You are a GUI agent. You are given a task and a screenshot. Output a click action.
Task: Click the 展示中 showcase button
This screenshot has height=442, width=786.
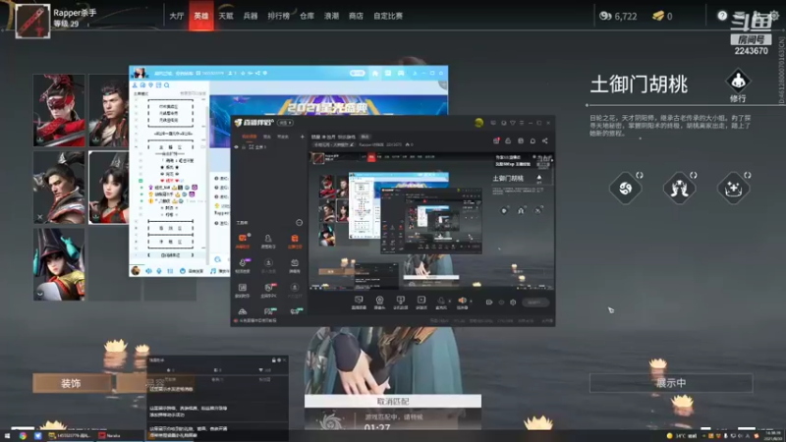pyautogui.click(x=671, y=383)
